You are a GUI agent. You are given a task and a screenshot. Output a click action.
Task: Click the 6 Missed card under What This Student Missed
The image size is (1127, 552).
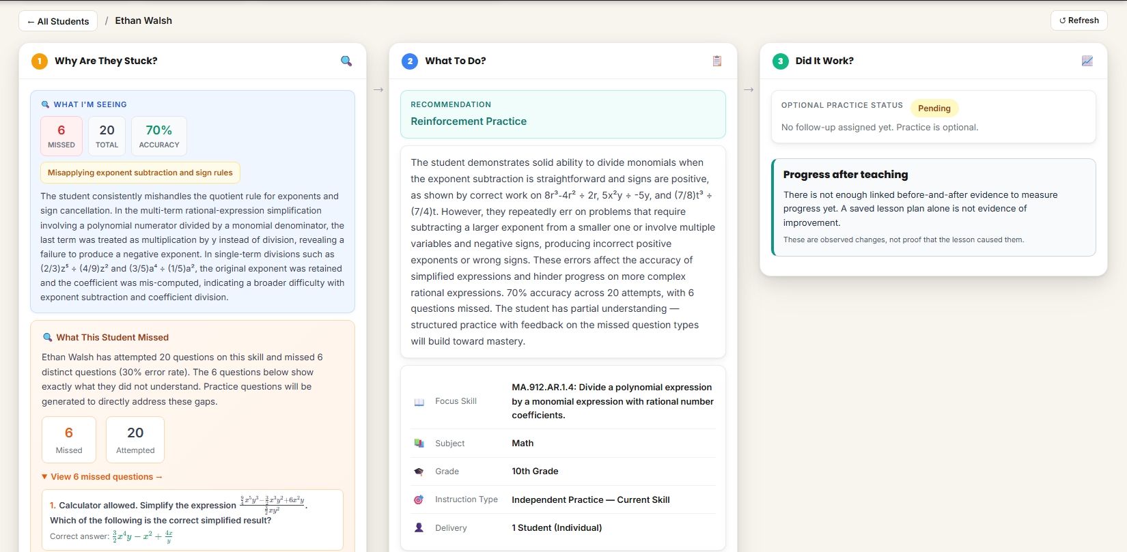tap(69, 440)
